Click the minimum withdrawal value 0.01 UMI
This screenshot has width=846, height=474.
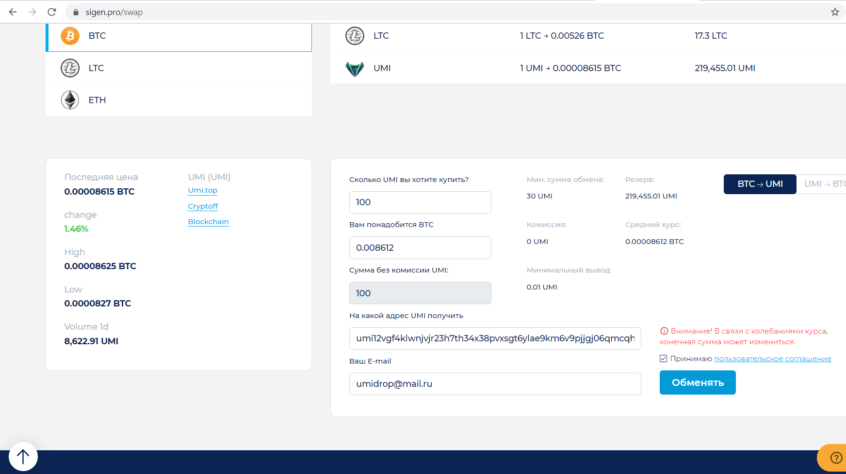pyautogui.click(x=542, y=287)
